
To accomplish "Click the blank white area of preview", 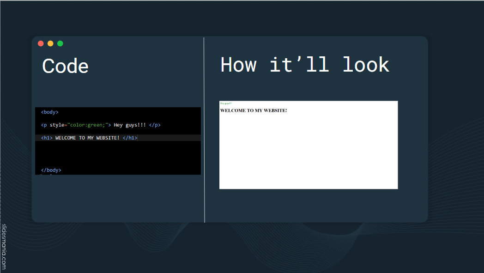I will pyautogui.click(x=308, y=152).
